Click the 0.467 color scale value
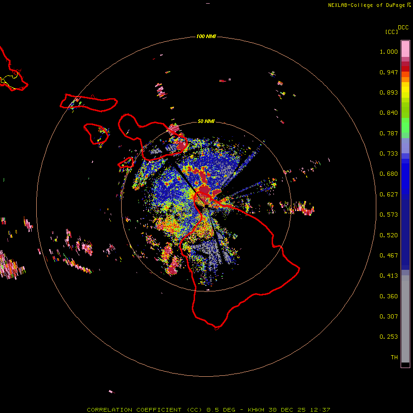Viewport: 413px width, 413px height. (389, 256)
